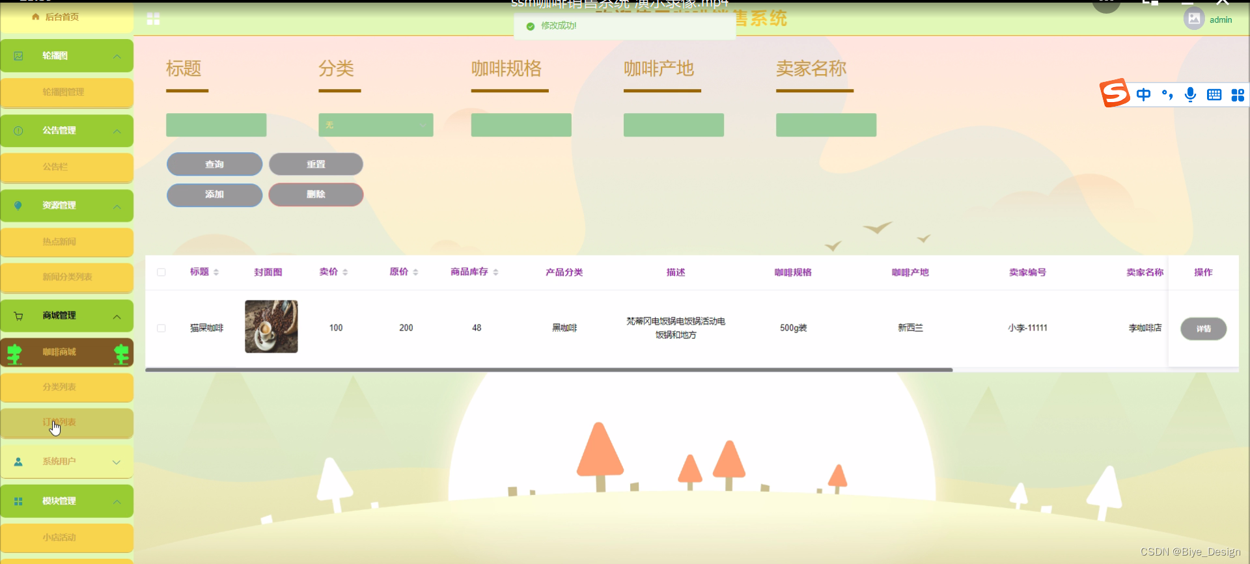Click the 咖啡规格 filter input field
1250x564 pixels.
click(x=521, y=125)
